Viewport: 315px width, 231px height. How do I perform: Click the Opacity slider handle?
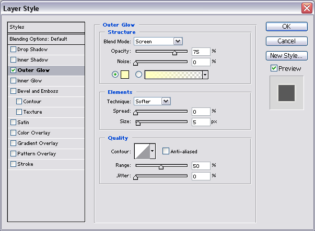pyautogui.click(x=174, y=53)
